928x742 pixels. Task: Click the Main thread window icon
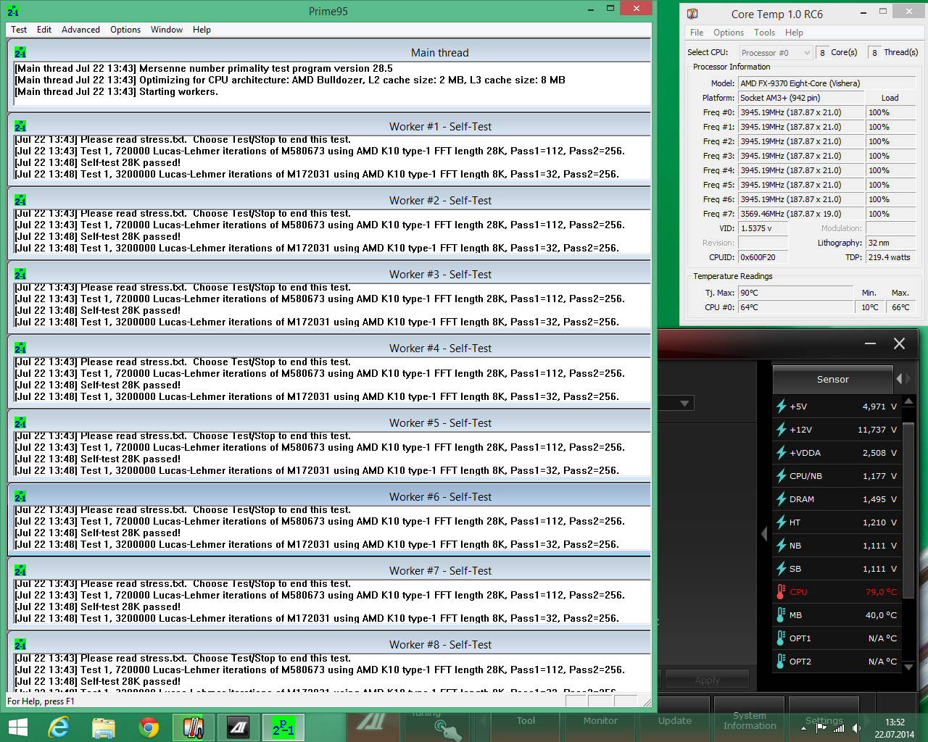tap(20, 52)
